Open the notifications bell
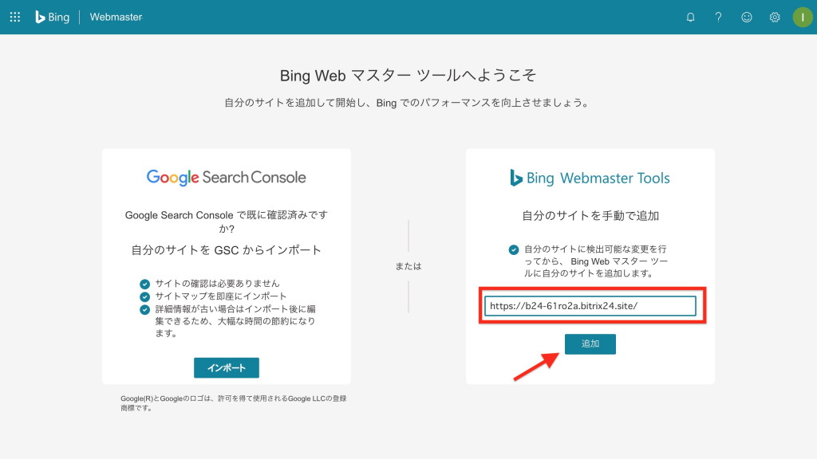Viewport: 817px width, 459px height. (690, 18)
